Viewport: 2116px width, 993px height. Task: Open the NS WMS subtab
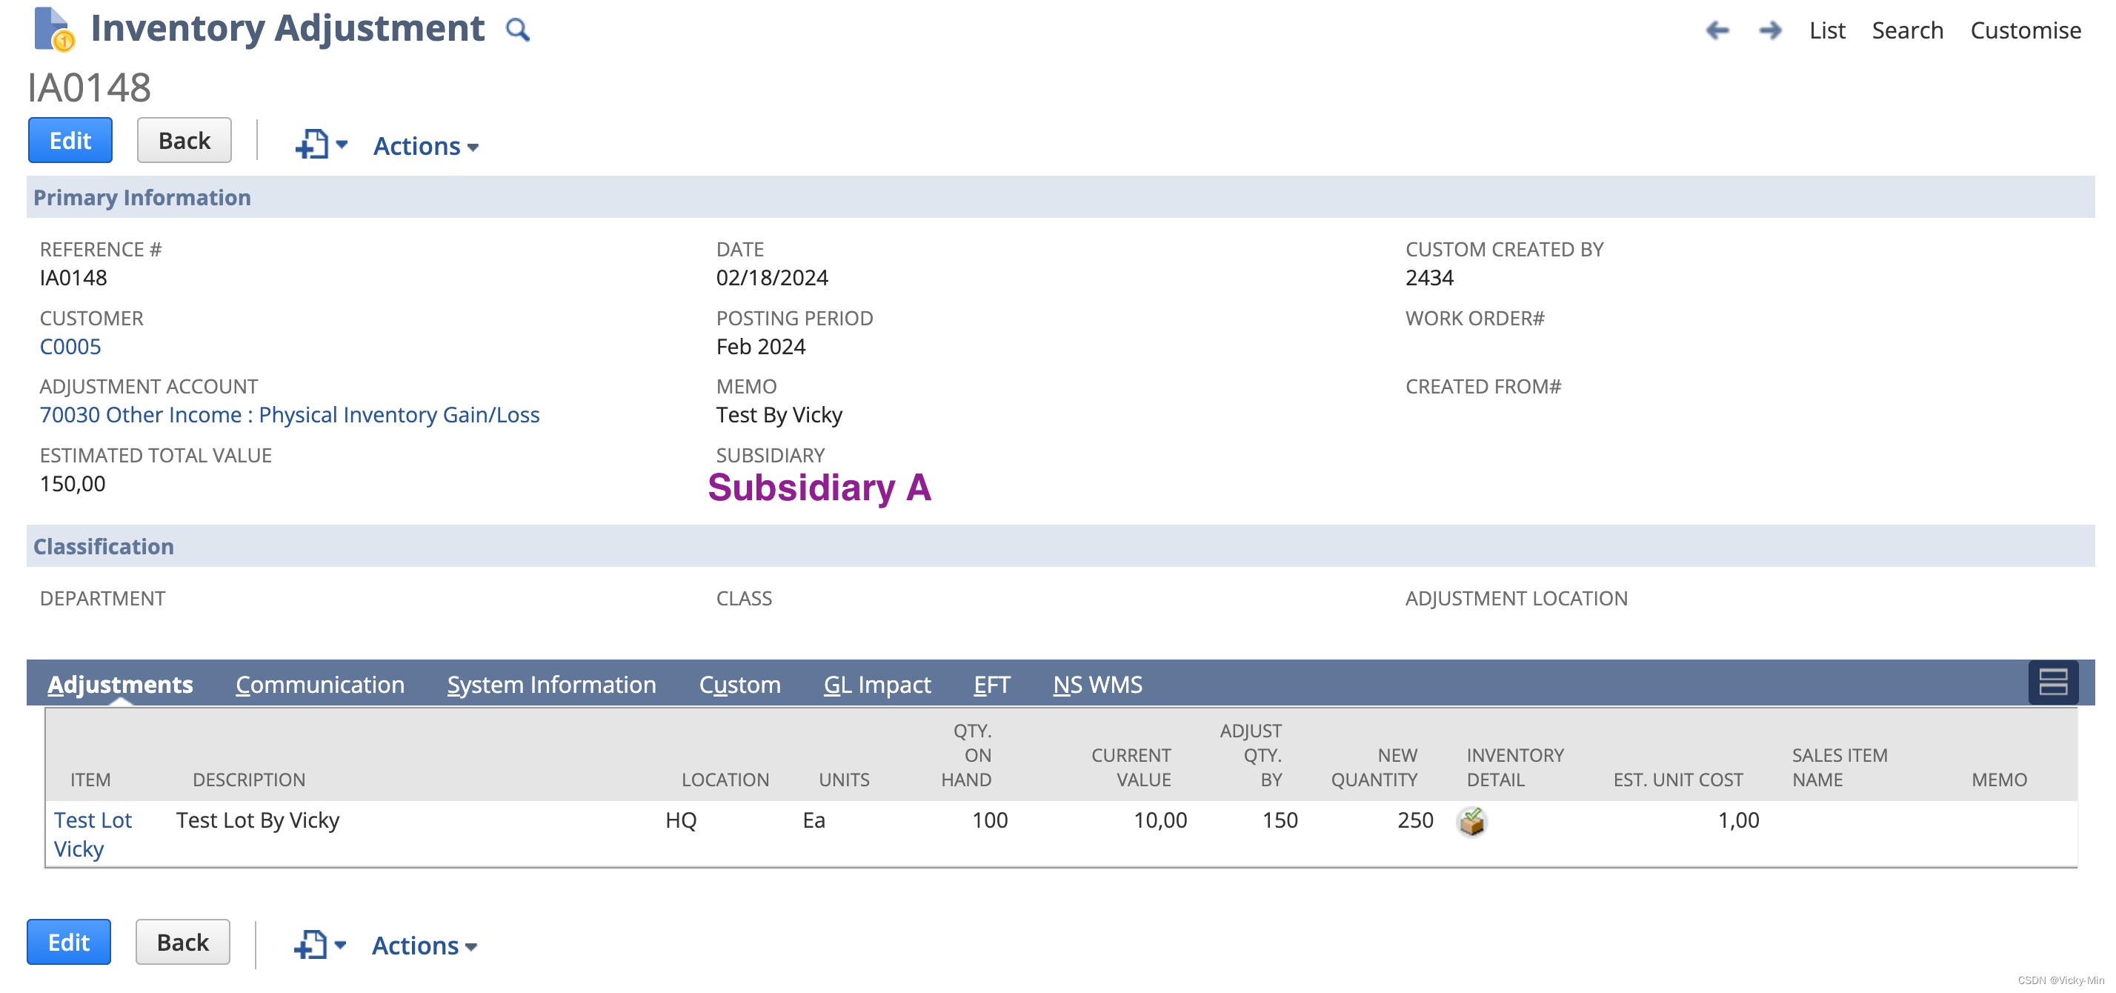click(x=1097, y=684)
